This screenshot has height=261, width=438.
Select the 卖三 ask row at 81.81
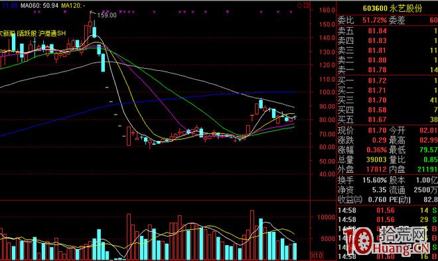[x=388, y=50]
